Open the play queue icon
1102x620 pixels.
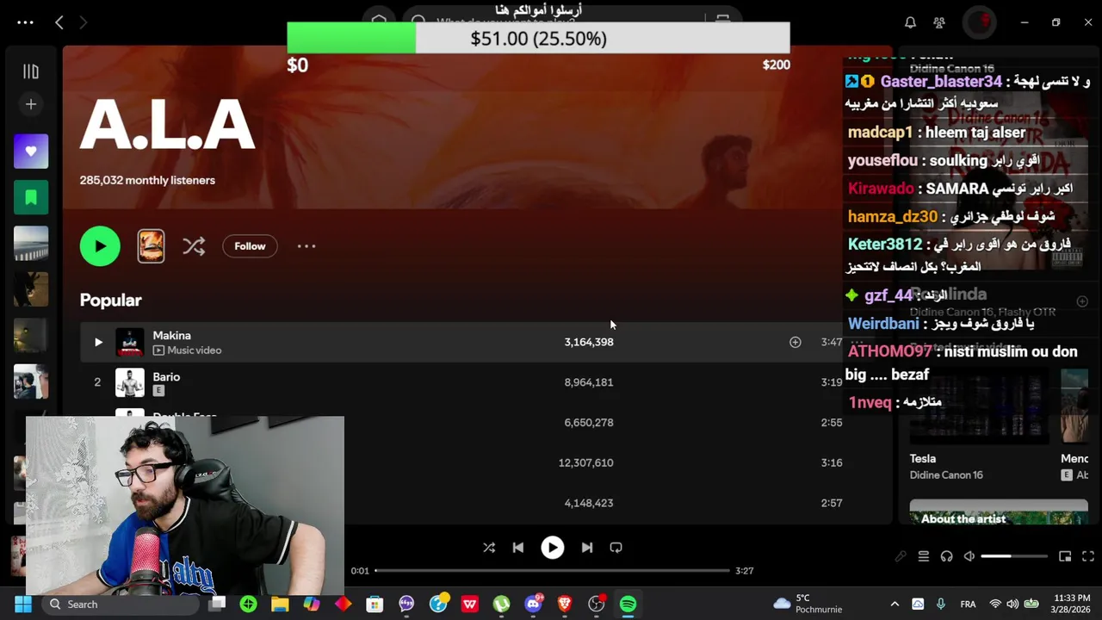[x=924, y=556]
